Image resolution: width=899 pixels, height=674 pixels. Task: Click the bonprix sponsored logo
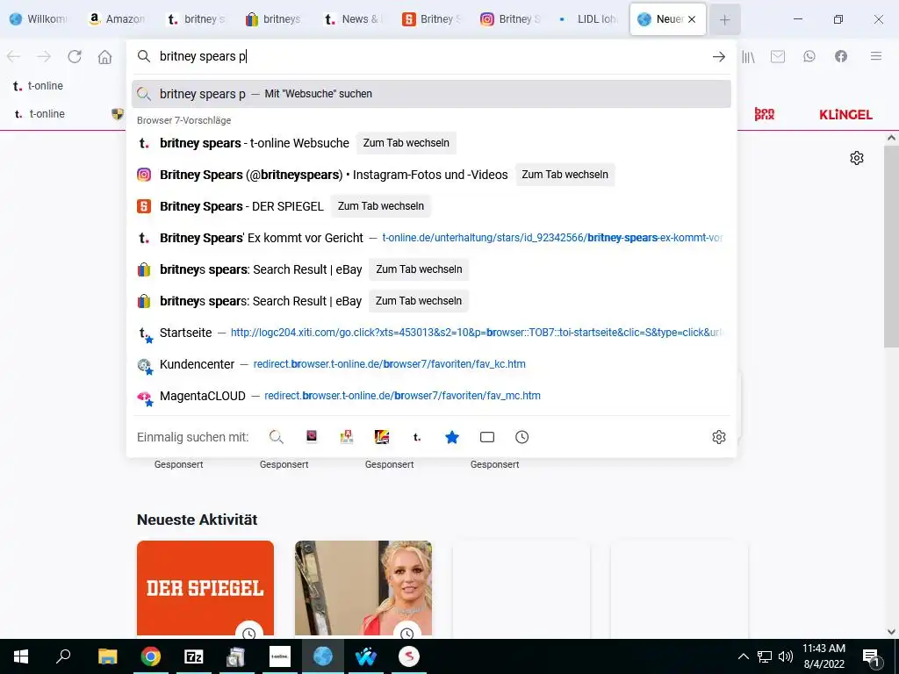[765, 114]
